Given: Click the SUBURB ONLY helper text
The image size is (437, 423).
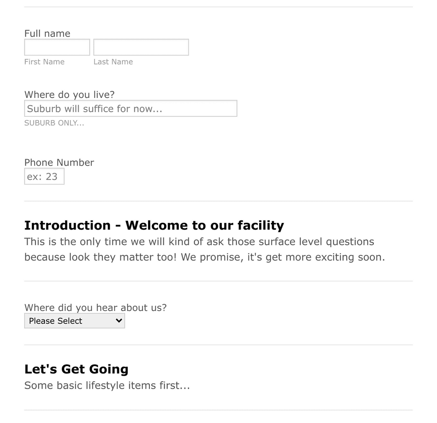Looking at the screenshot, I should pos(54,123).
